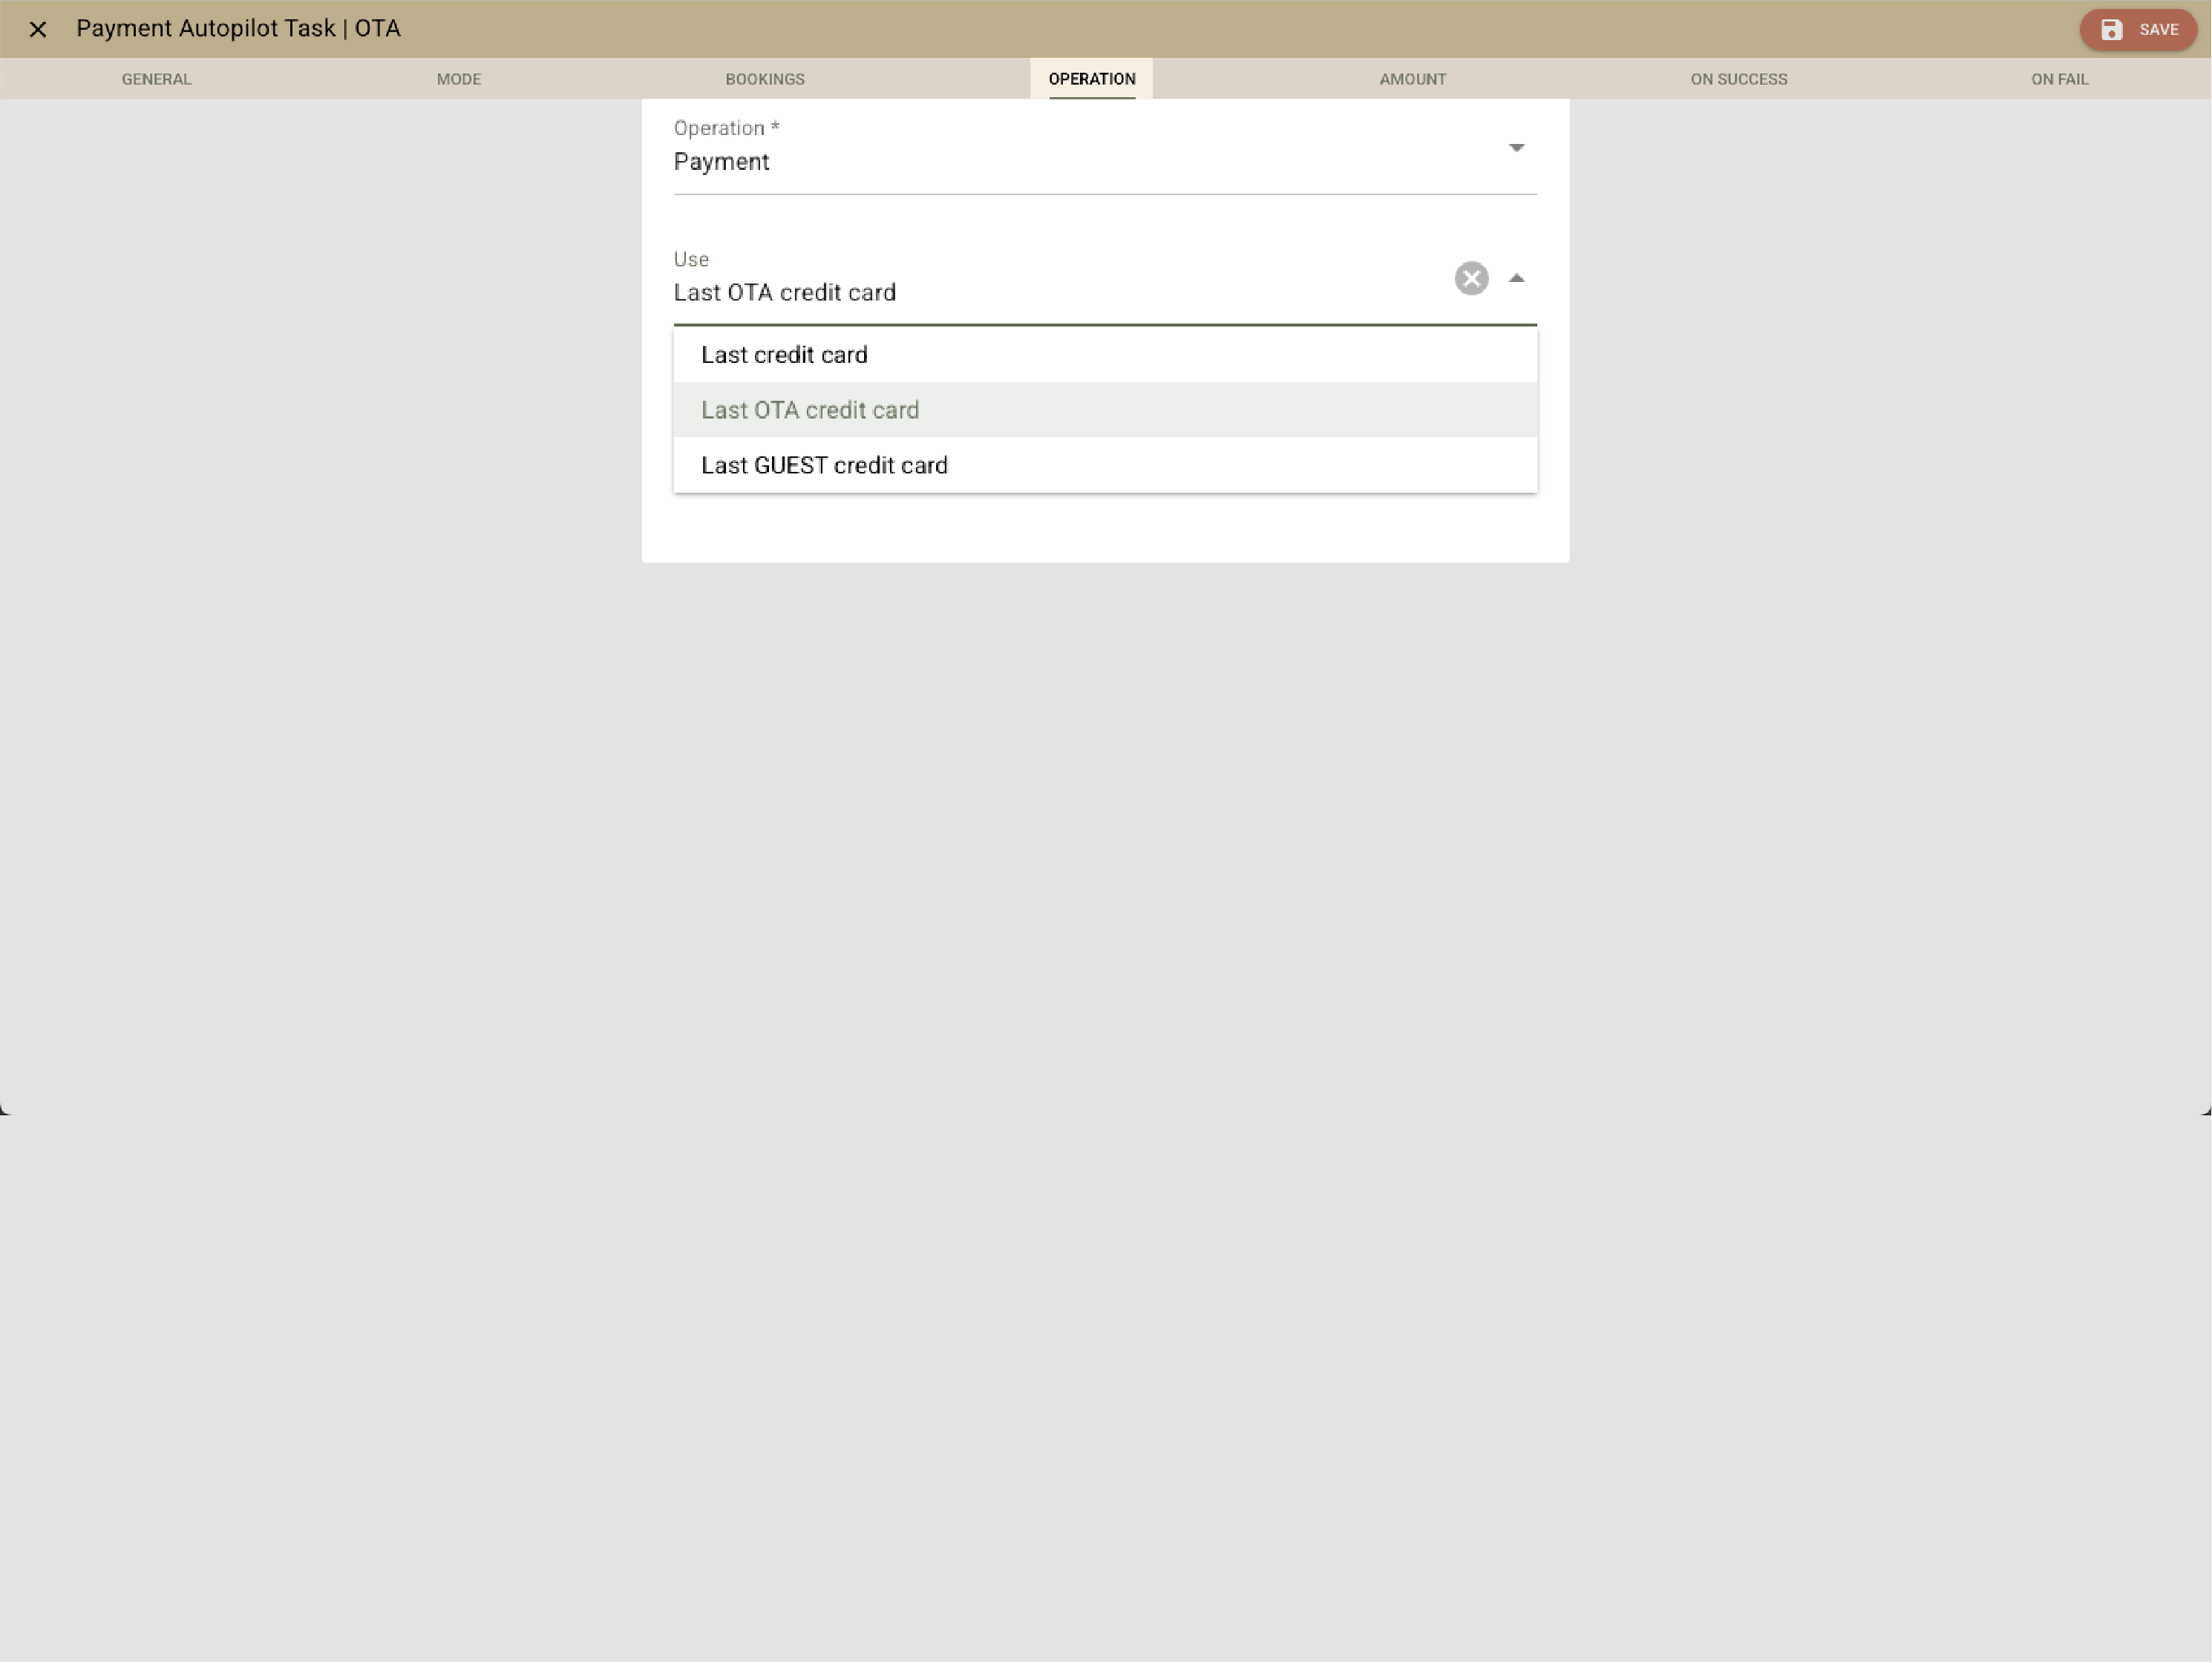Switch to the BOOKINGS tab
This screenshot has width=2212, height=1663.
coord(765,79)
